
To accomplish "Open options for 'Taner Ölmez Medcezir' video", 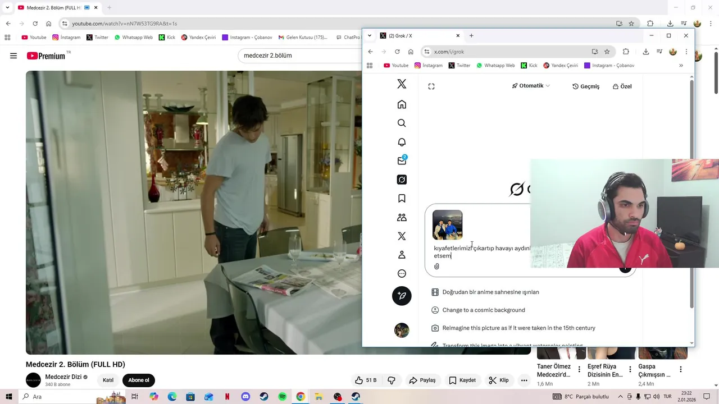I will [579, 370].
